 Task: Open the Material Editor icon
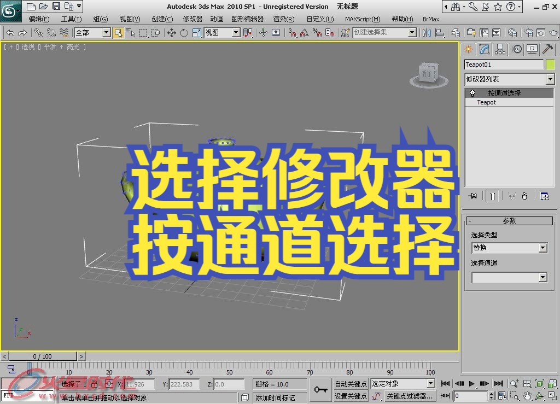pos(513,33)
